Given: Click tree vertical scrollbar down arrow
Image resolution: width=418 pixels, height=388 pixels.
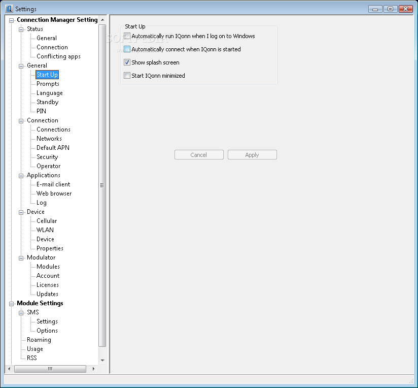Looking at the screenshot, I should click(102, 361).
